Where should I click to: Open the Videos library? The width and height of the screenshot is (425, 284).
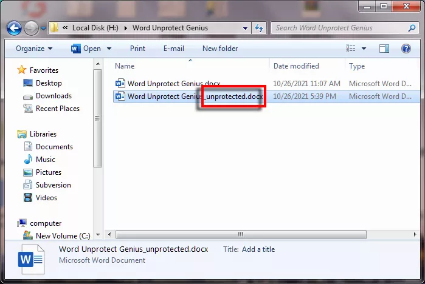[x=46, y=198]
